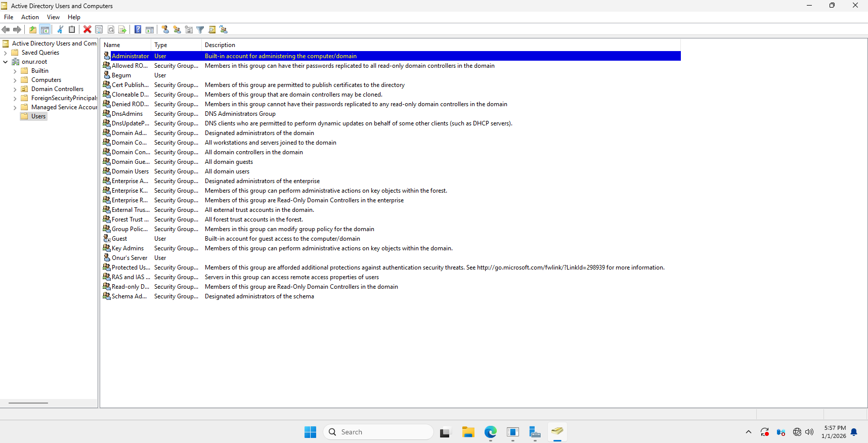Show hidden system tray icons chevron
The height and width of the screenshot is (443, 868).
tap(749, 432)
